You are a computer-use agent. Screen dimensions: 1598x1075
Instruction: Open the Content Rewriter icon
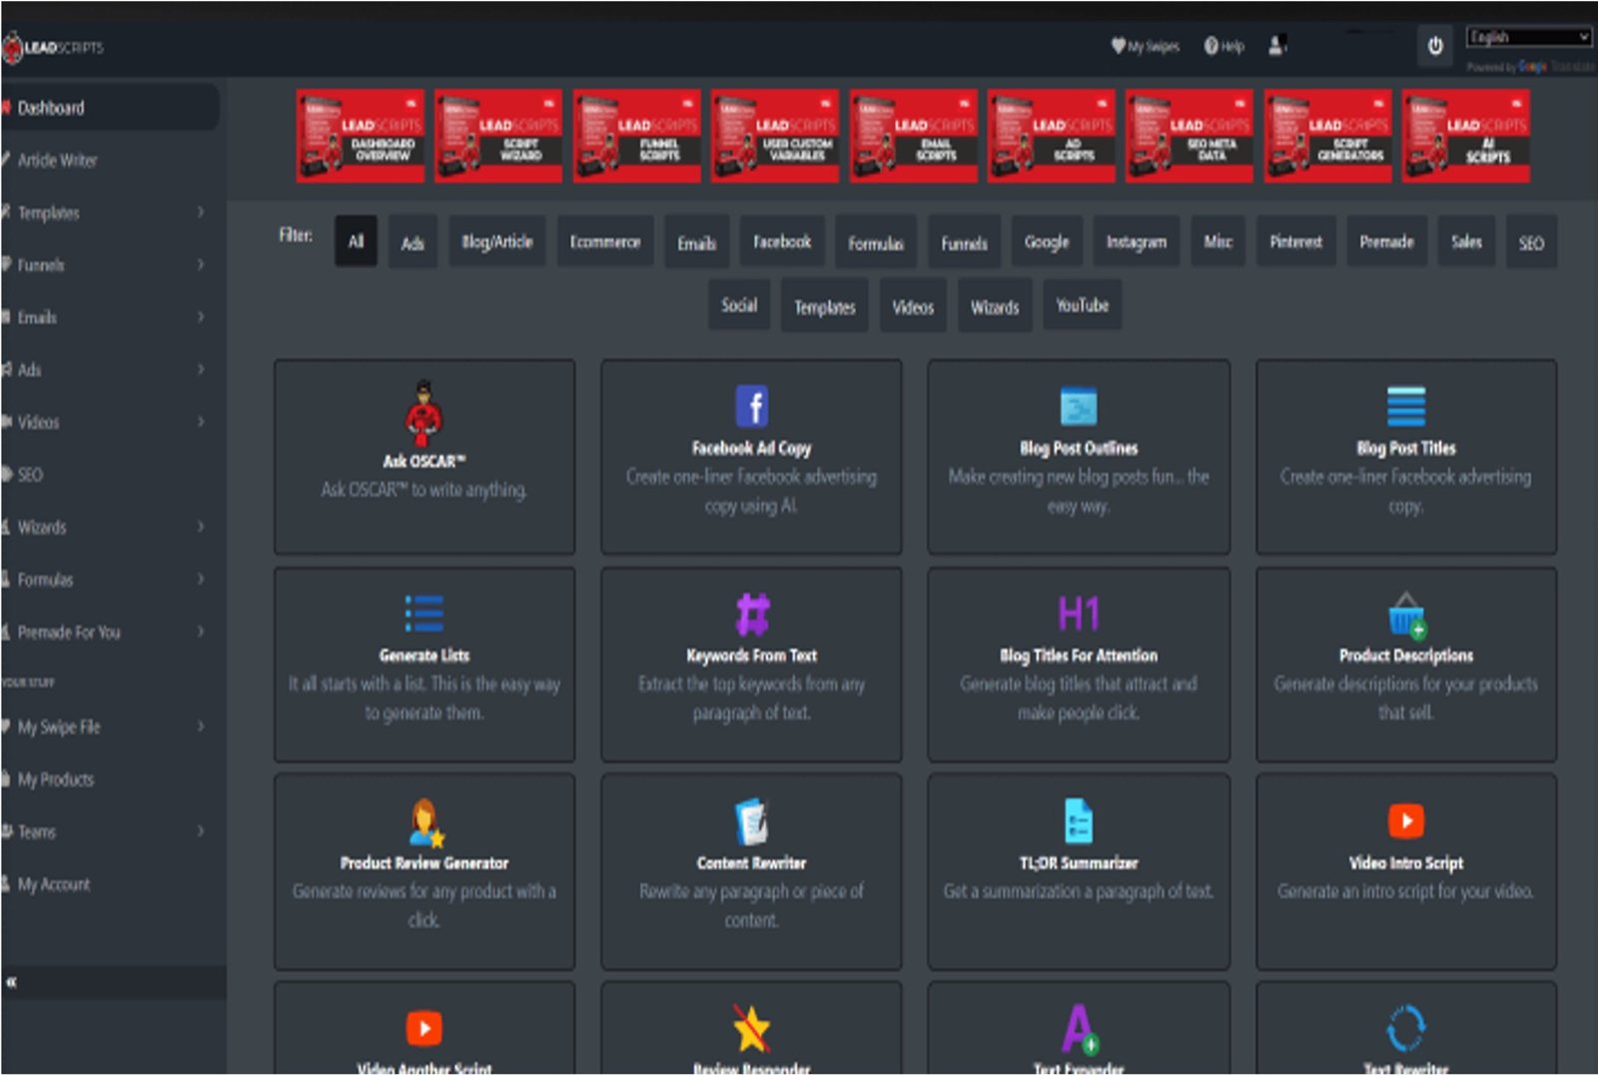tap(751, 821)
